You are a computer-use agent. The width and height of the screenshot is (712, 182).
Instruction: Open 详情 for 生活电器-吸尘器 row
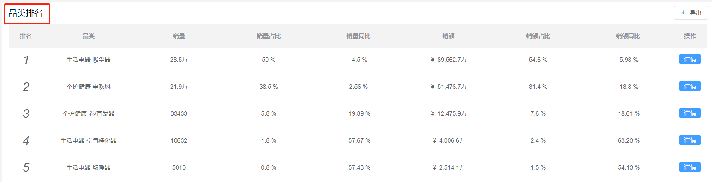(690, 59)
